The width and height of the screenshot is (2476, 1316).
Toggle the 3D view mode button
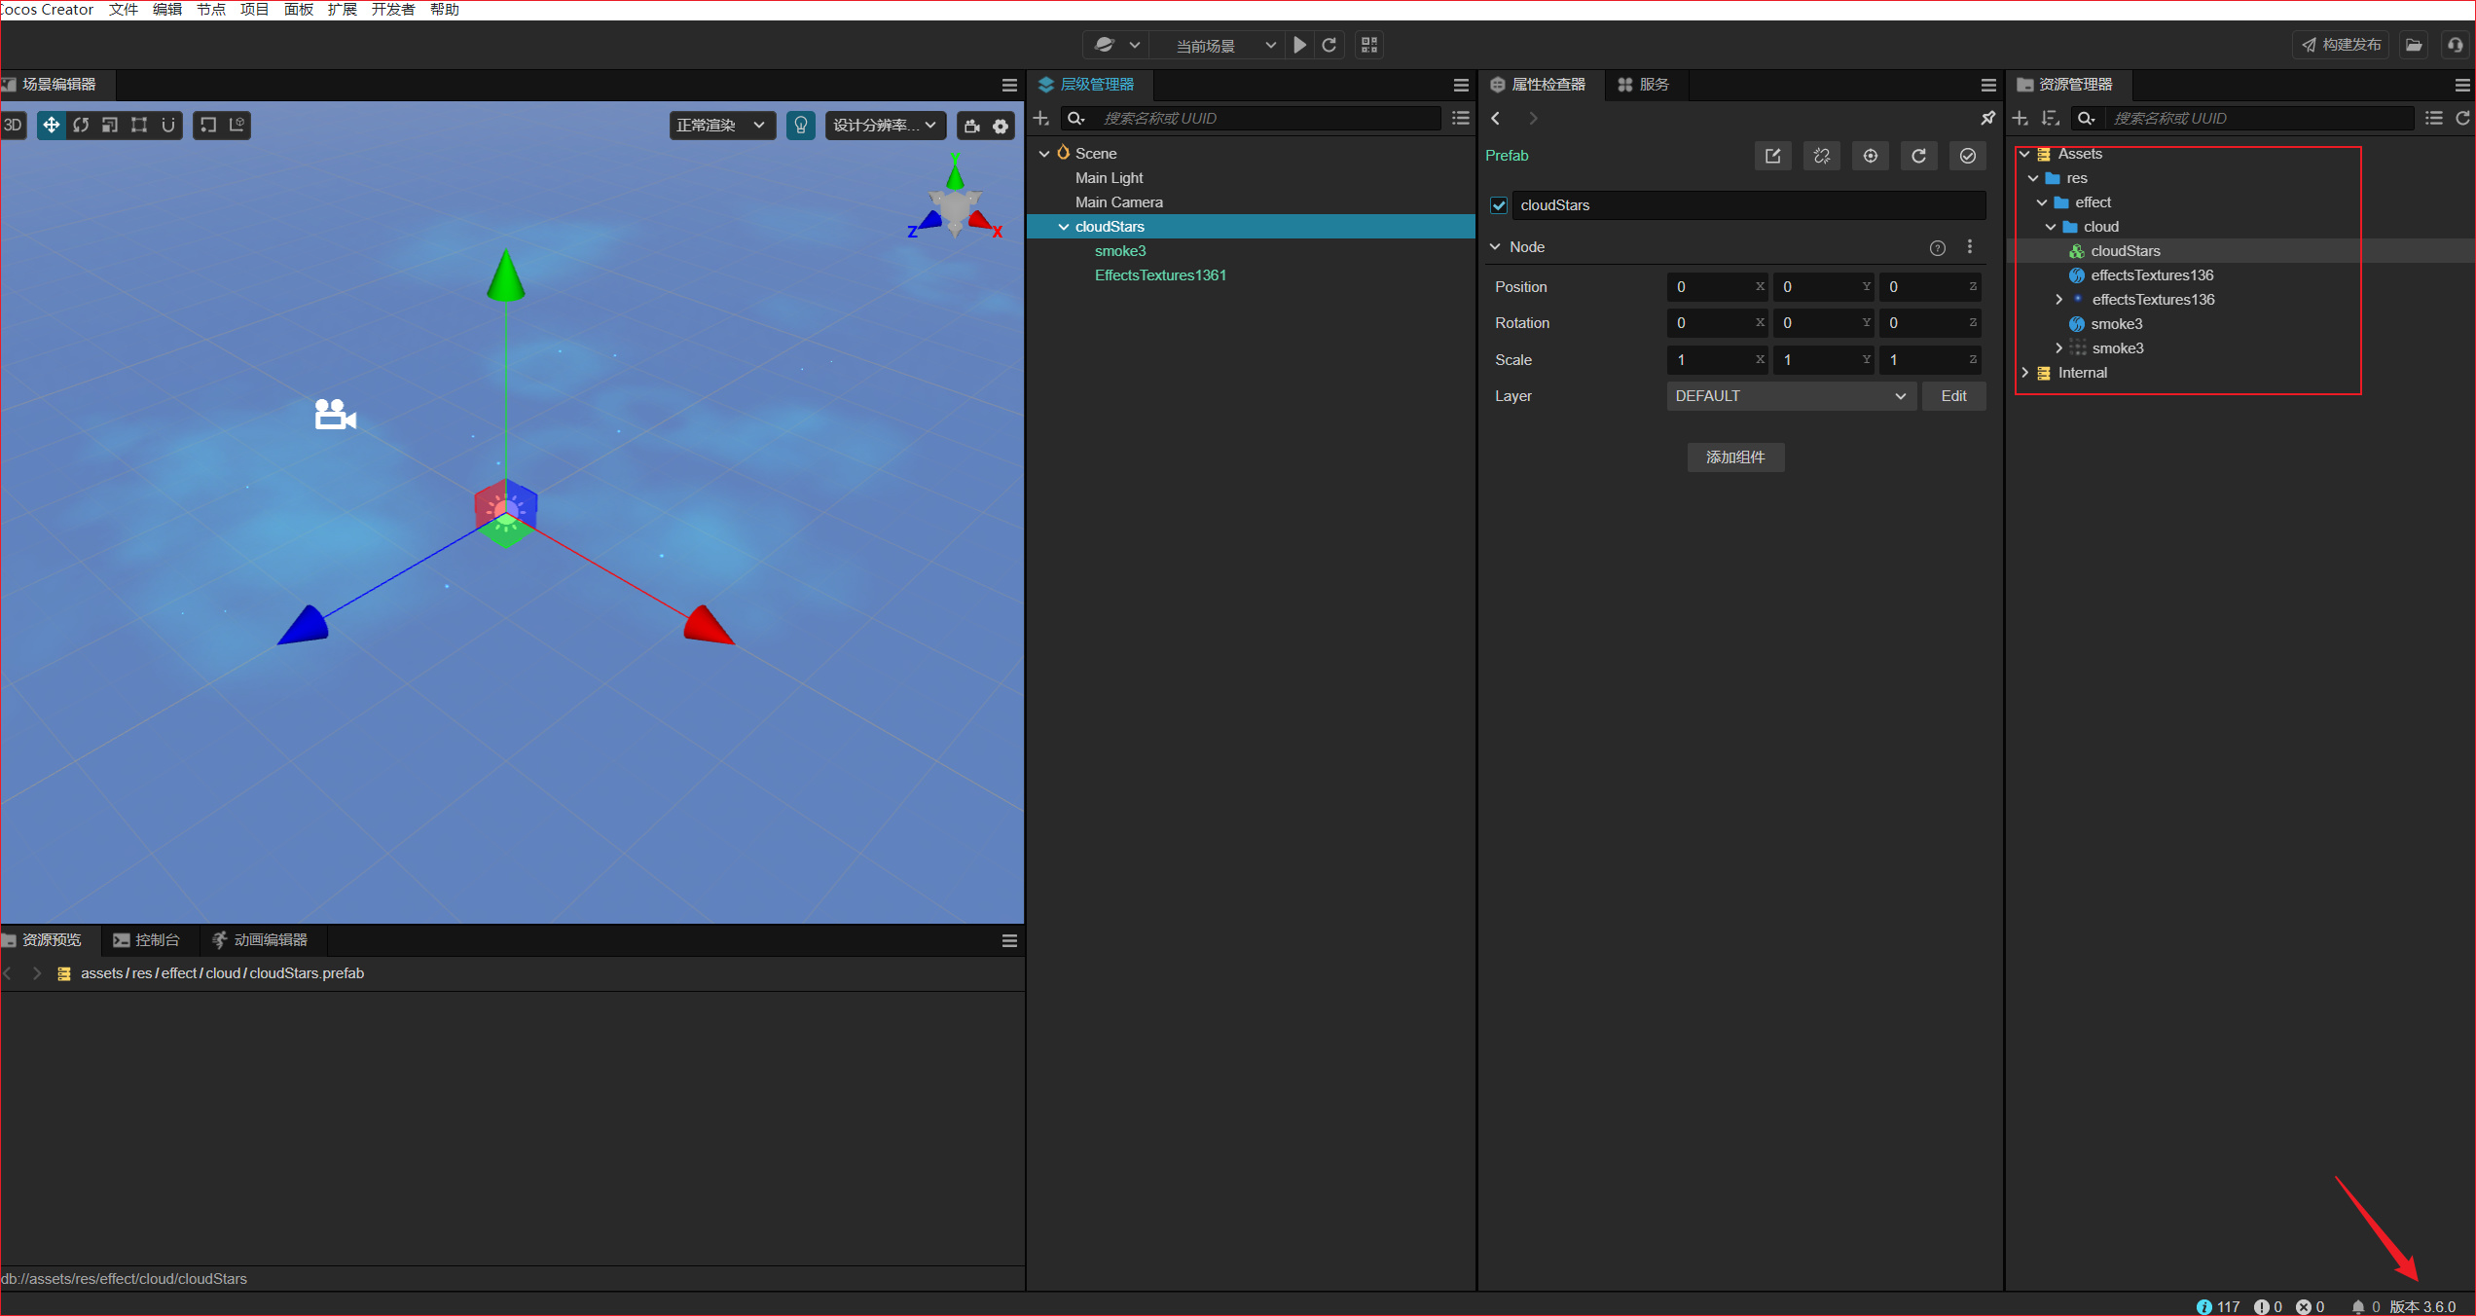[x=13, y=125]
